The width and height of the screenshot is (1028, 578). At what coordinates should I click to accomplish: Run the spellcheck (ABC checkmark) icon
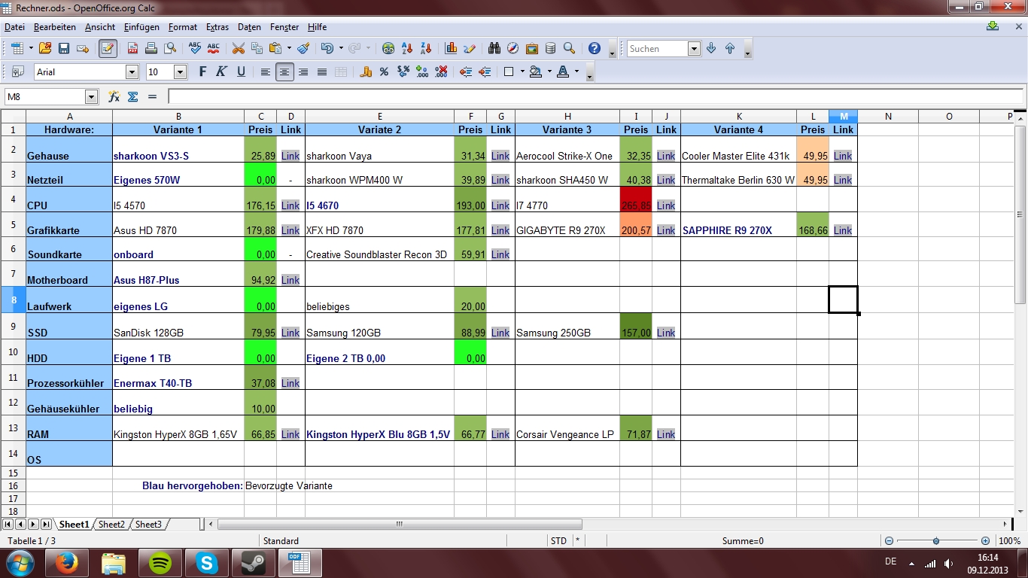tap(195, 48)
